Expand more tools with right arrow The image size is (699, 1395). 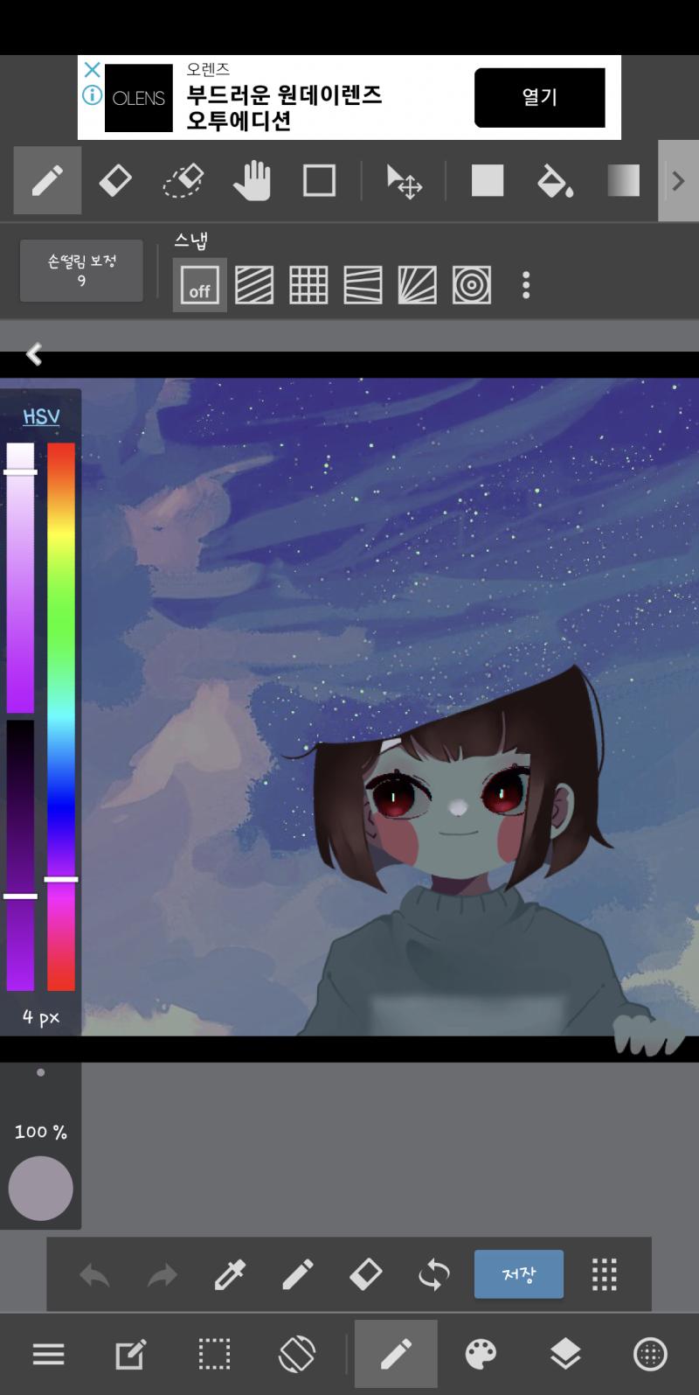click(678, 181)
